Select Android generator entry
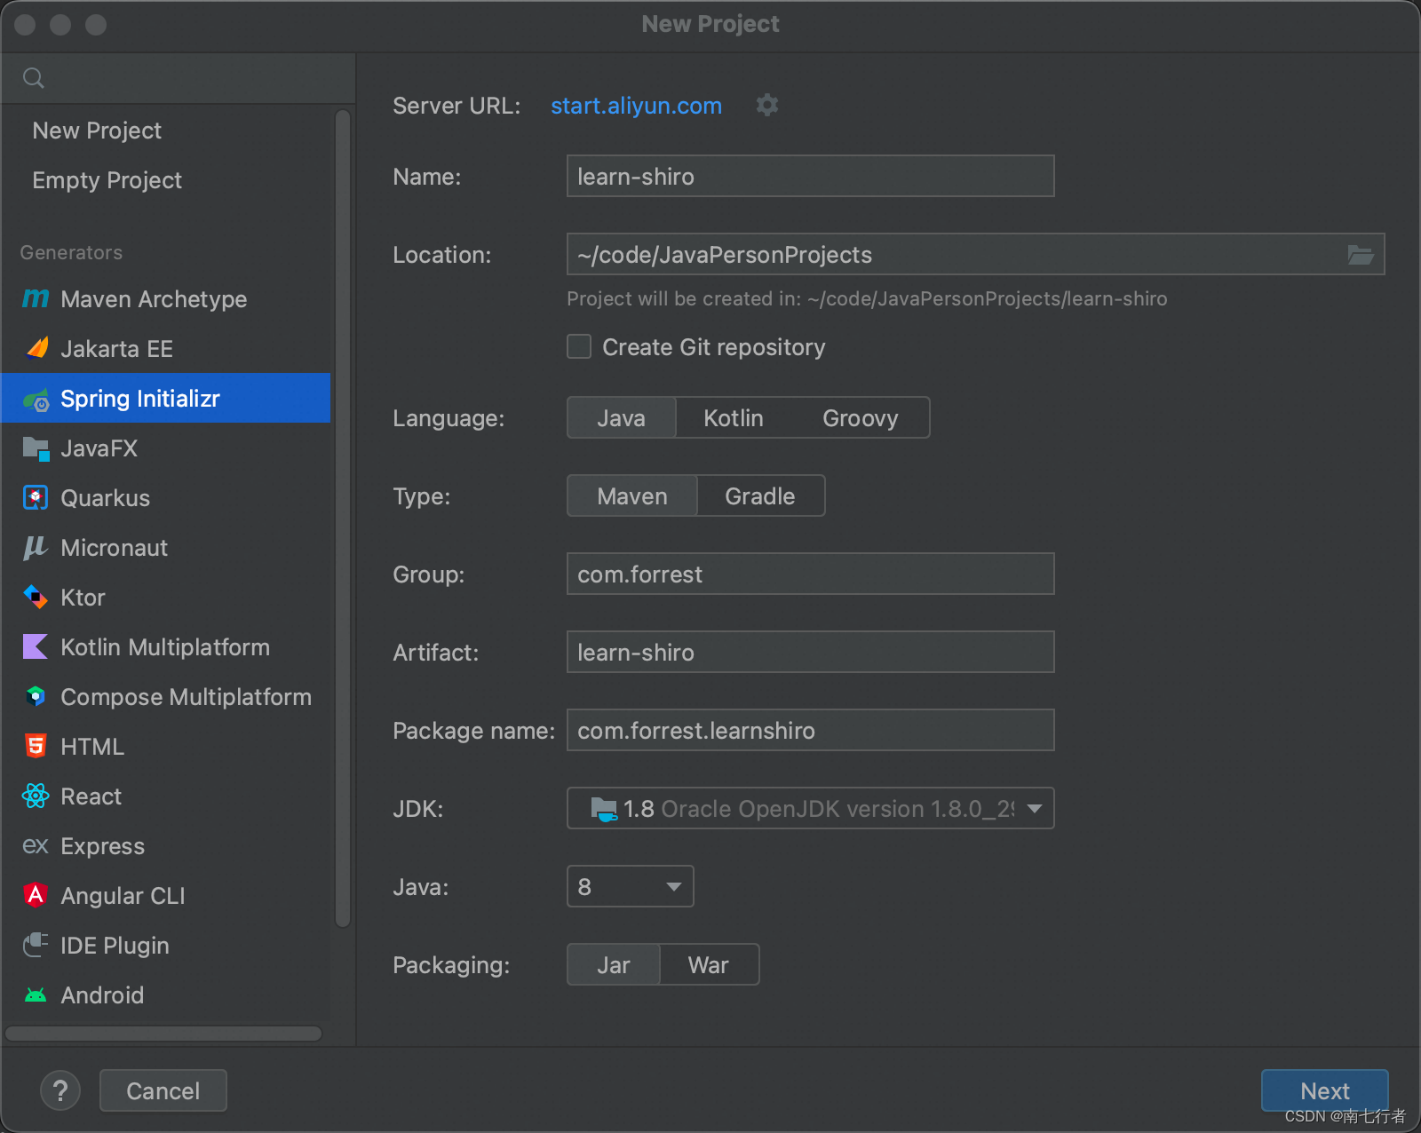1421x1133 pixels. tap(166, 995)
